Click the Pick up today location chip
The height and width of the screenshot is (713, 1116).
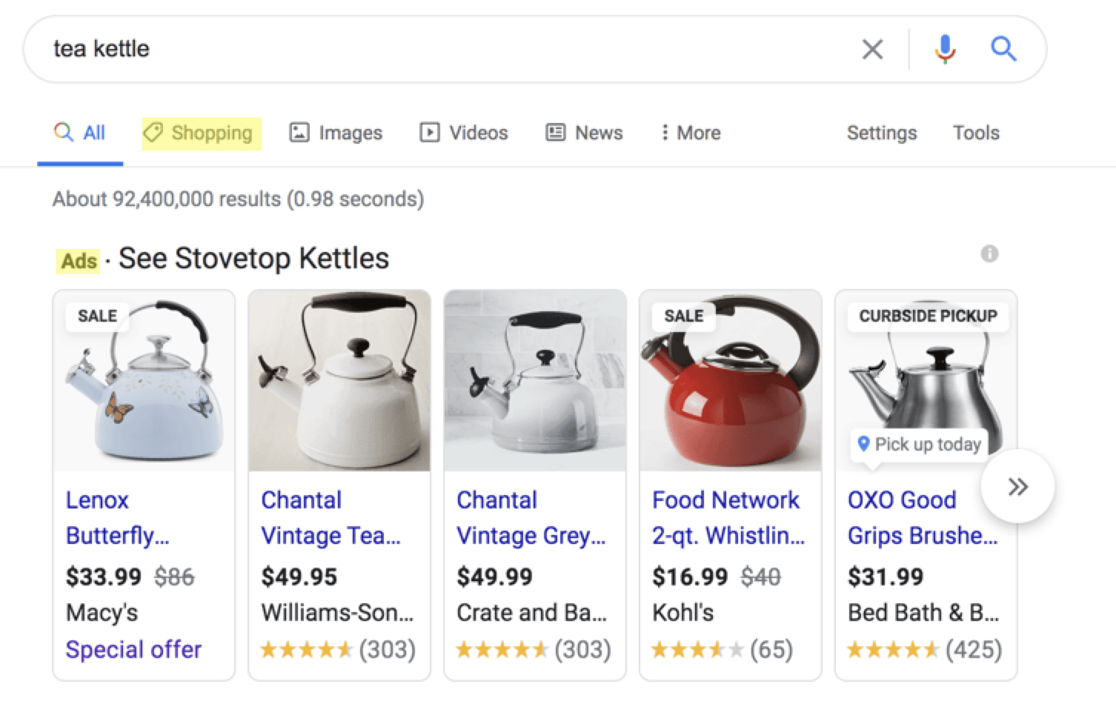919,444
